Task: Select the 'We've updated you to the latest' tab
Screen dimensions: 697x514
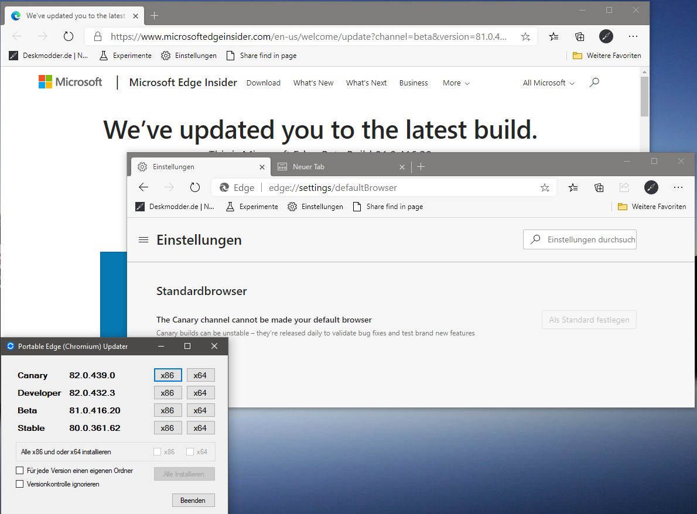Action: tap(75, 16)
